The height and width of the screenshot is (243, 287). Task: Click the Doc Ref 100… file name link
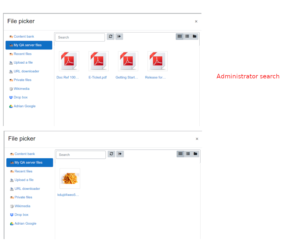click(68, 77)
